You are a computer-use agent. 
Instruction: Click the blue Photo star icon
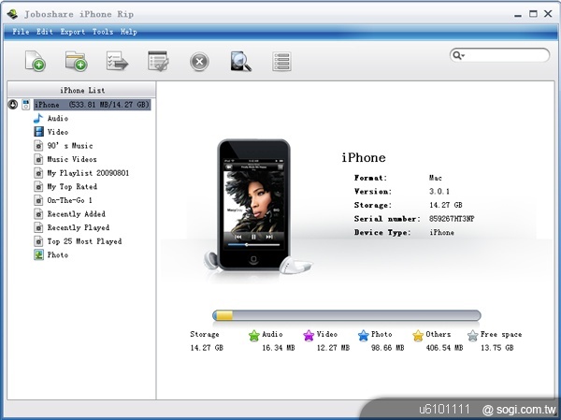click(364, 336)
